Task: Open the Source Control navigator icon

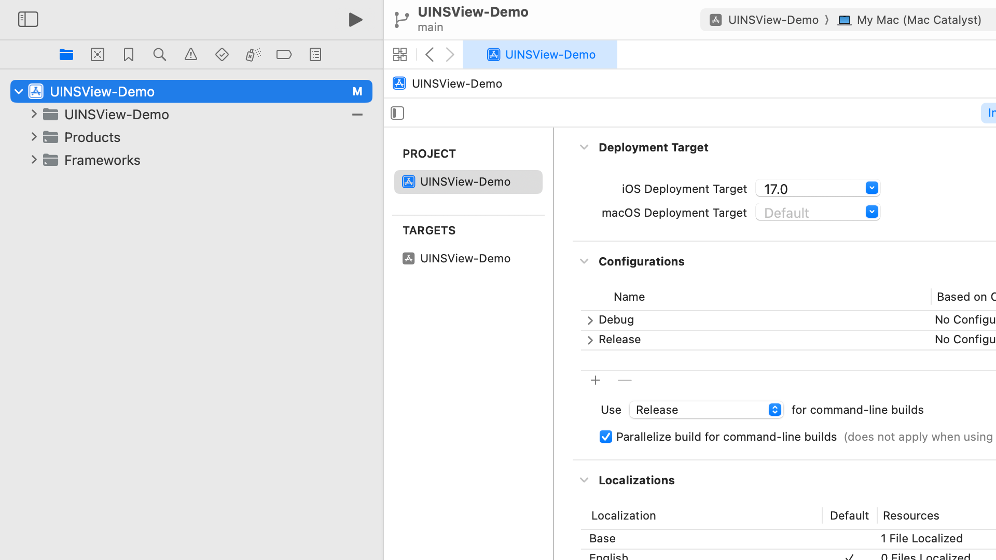Action: (98, 54)
